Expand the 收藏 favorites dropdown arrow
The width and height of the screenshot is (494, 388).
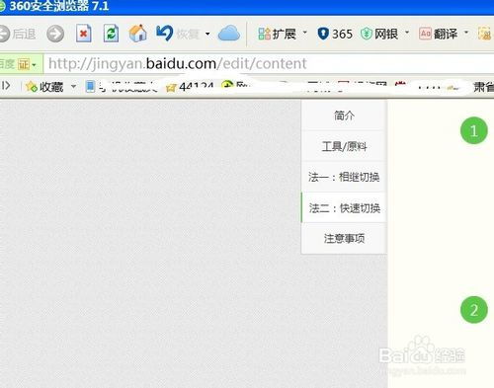point(74,87)
